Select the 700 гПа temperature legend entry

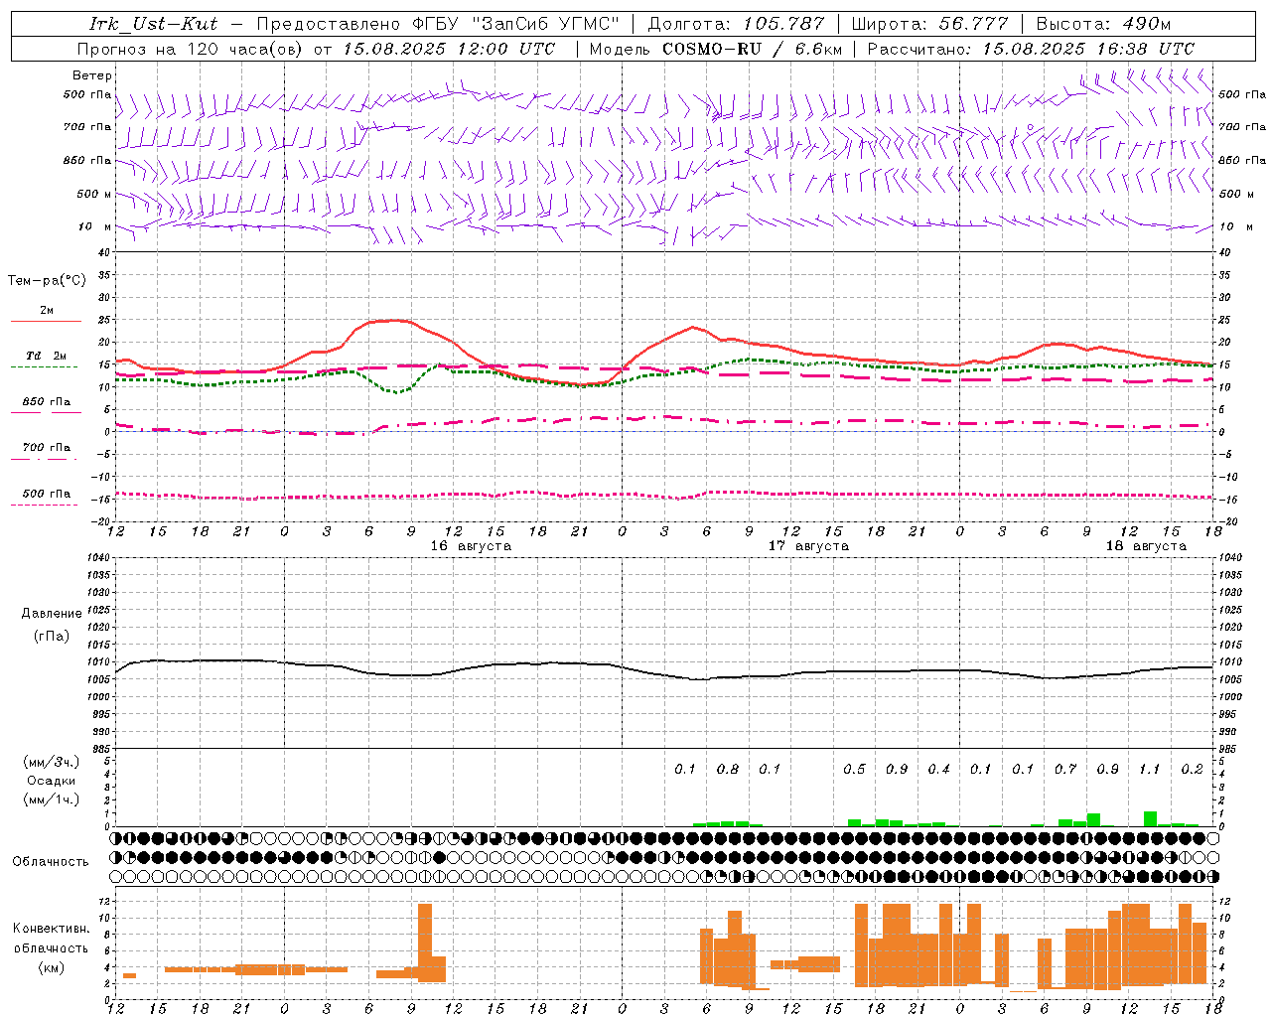click(47, 448)
